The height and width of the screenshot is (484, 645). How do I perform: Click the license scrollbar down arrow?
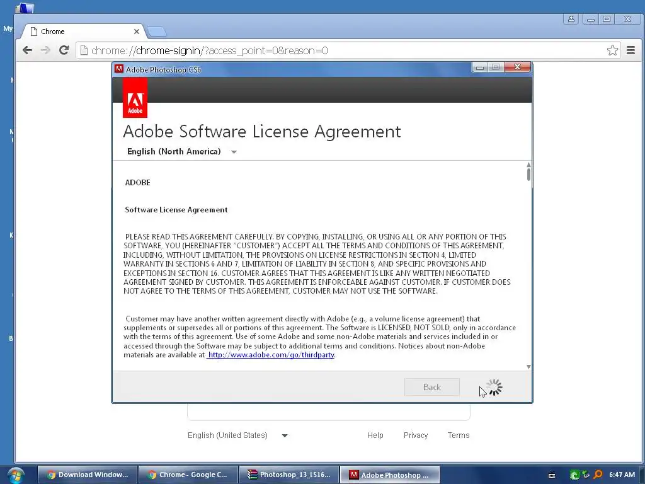528,366
